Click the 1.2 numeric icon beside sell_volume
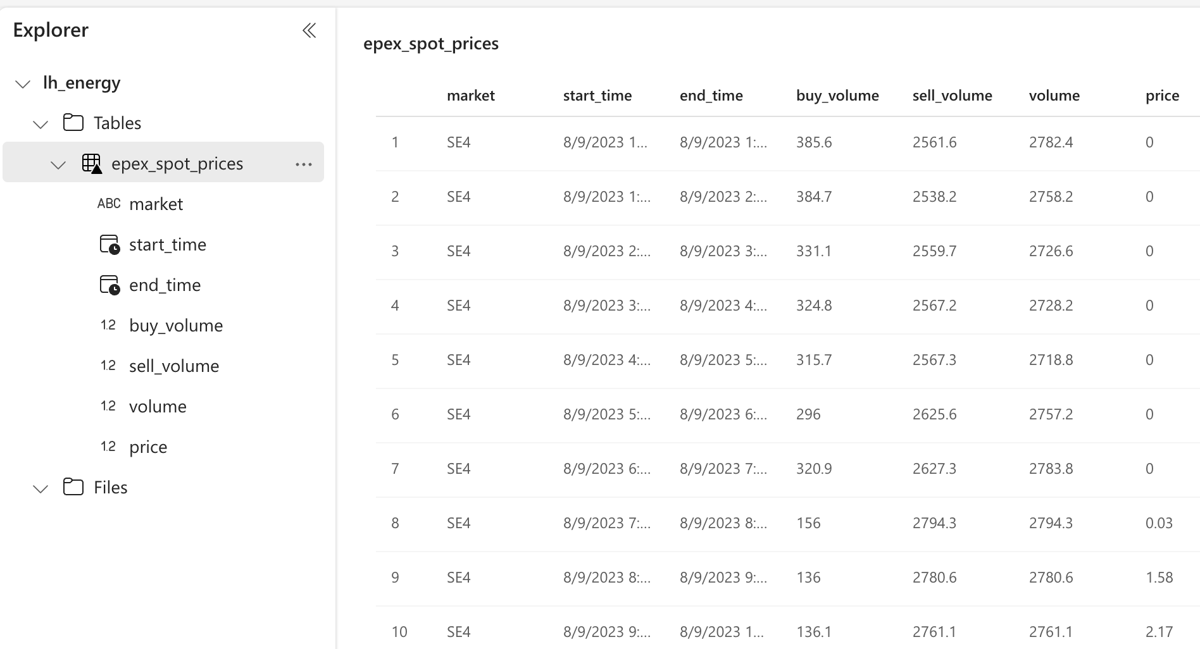Image resolution: width=1200 pixels, height=649 pixels. [x=108, y=366]
